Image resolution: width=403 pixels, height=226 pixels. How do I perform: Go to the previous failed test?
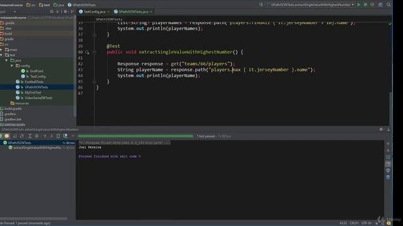(x=45, y=136)
